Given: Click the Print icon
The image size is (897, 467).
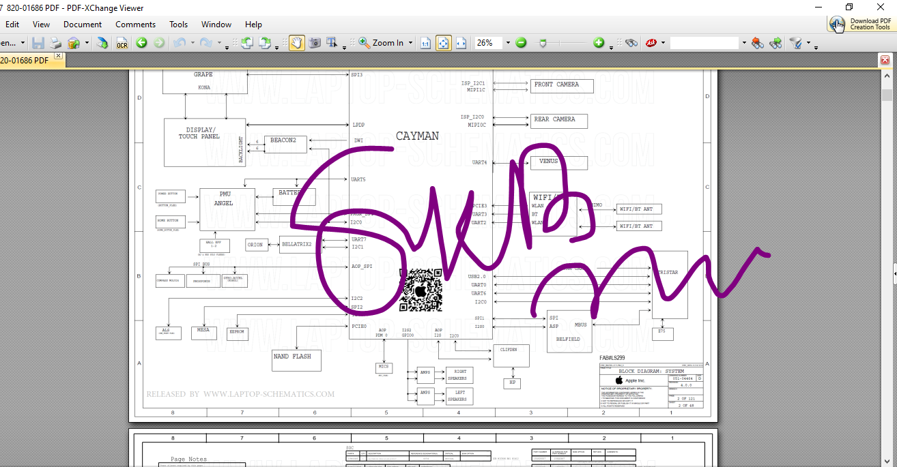Looking at the screenshot, I should 56,43.
